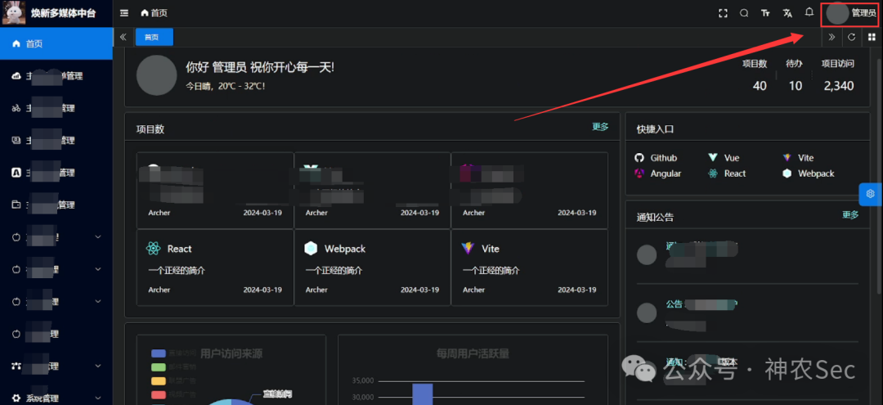
Task: Open the Webpack project card title
Action: pyautogui.click(x=345, y=249)
